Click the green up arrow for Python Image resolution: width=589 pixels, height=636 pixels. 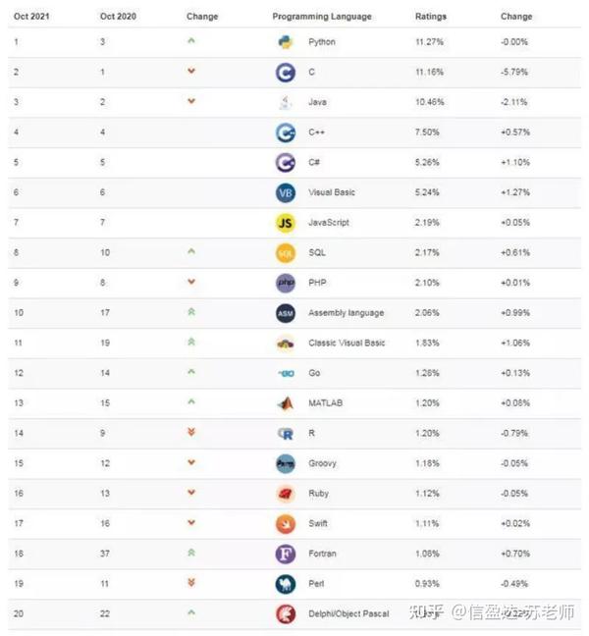[x=191, y=40]
